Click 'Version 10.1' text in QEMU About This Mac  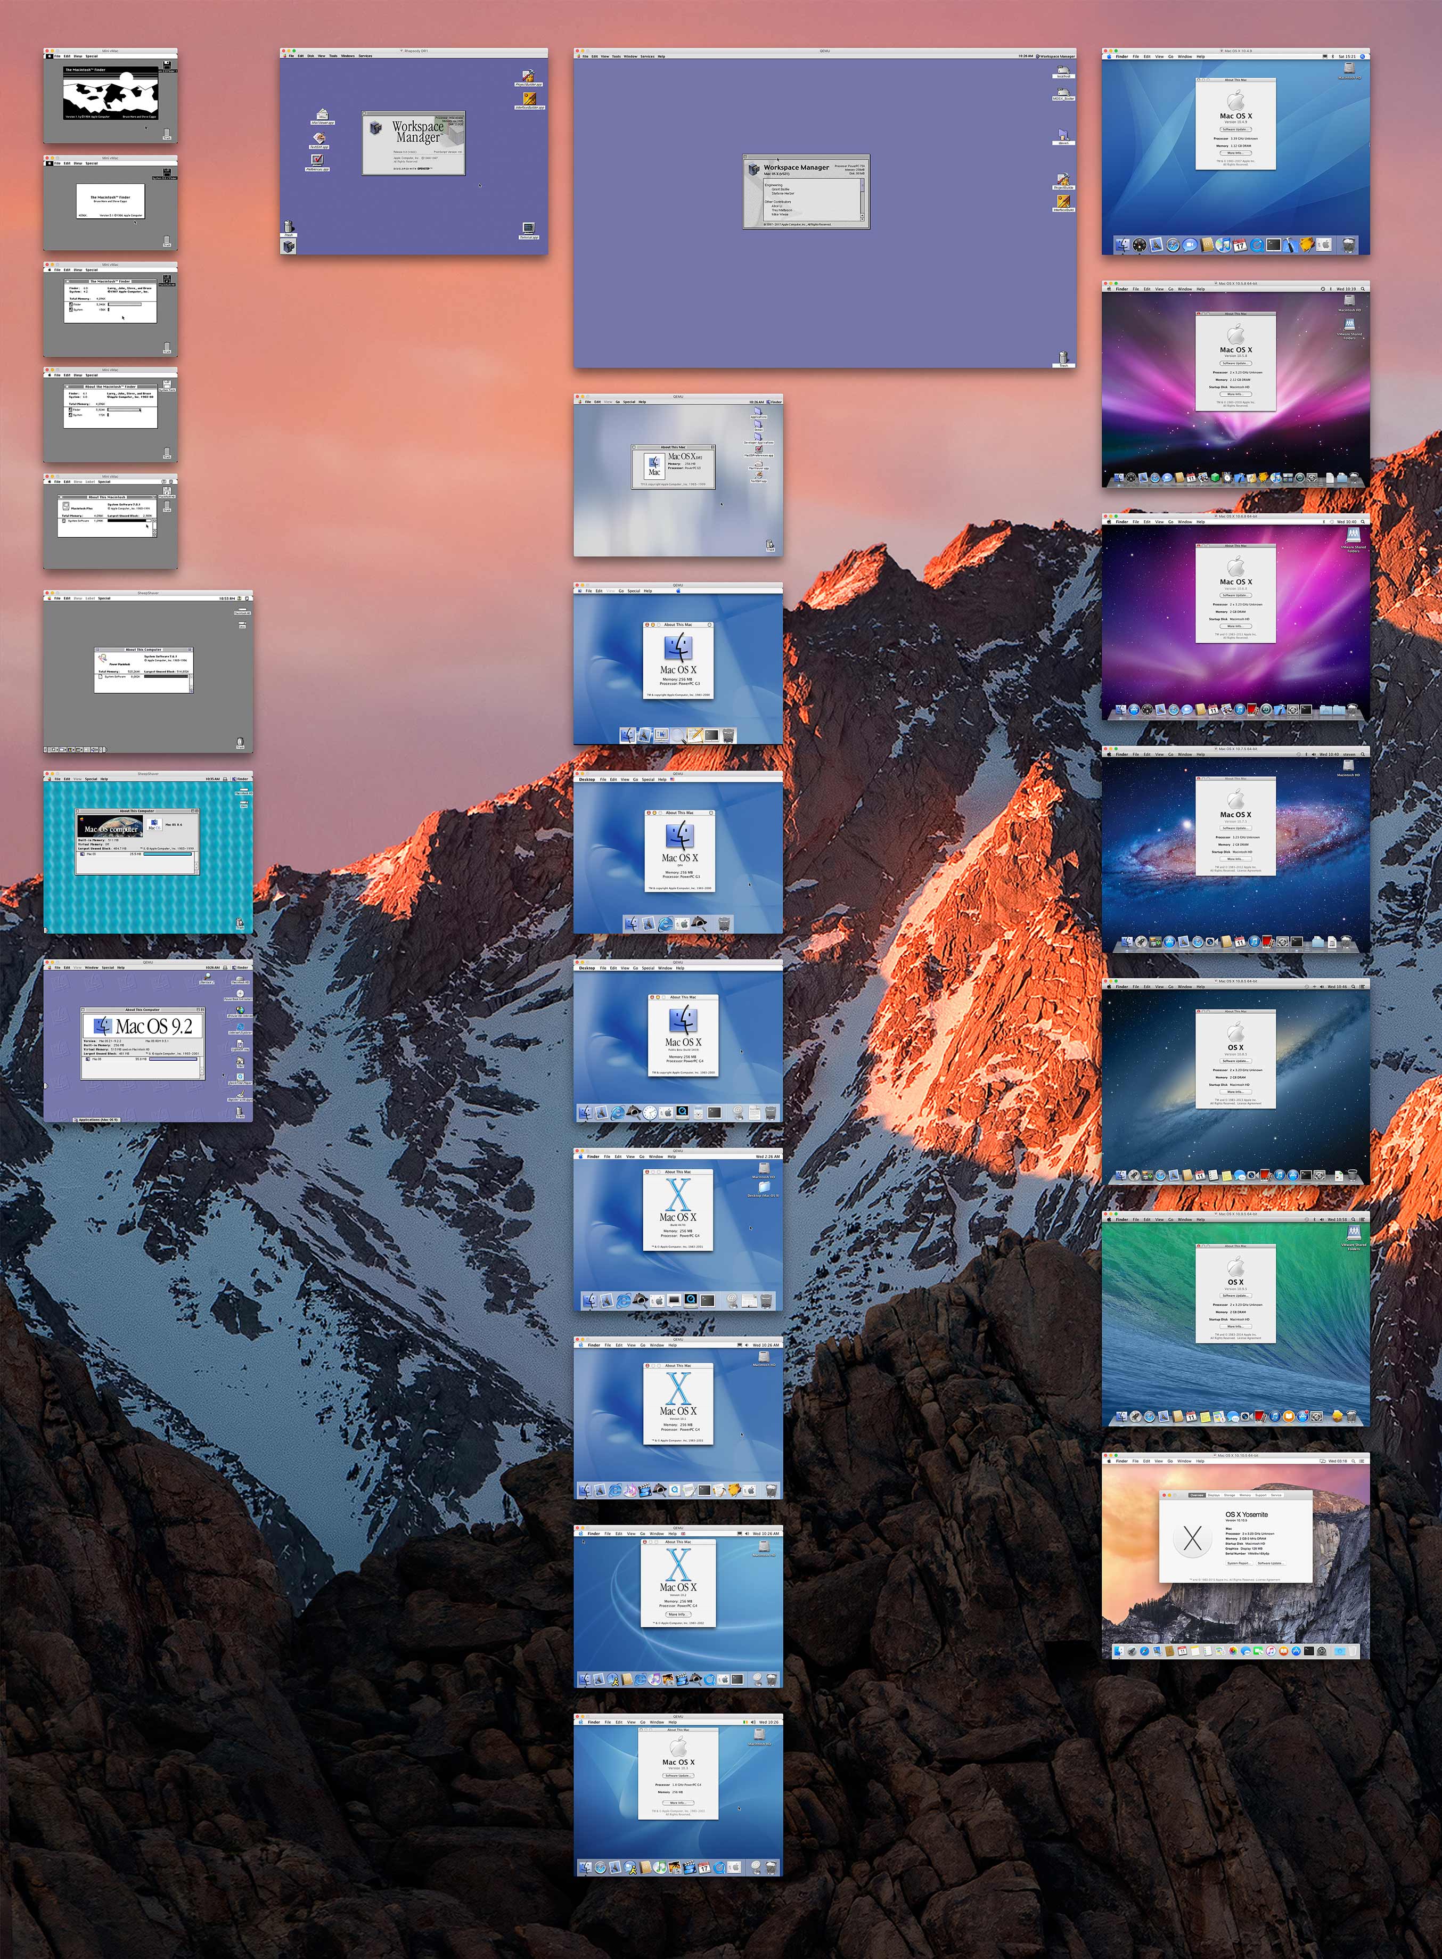(x=678, y=1419)
